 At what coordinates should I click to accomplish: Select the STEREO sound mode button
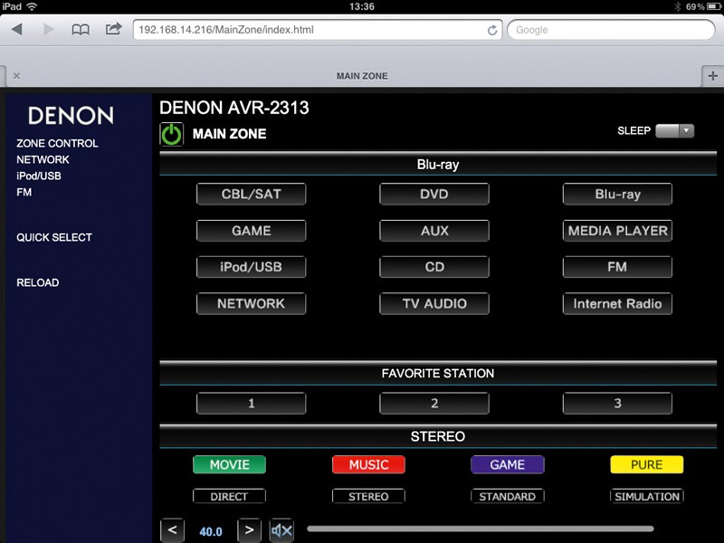tap(368, 496)
